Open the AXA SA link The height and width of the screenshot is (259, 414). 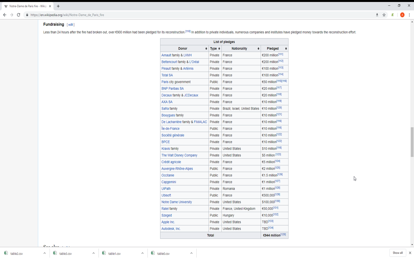pyautogui.click(x=167, y=102)
